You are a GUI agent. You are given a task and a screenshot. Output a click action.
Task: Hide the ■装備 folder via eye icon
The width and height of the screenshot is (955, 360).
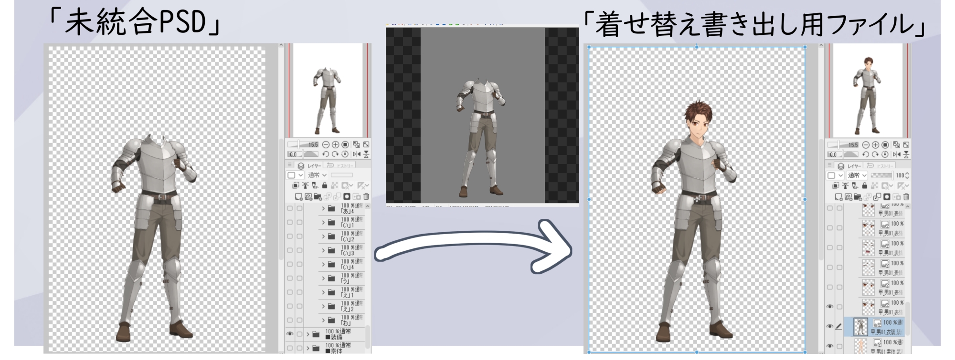click(x=289, y=334)
